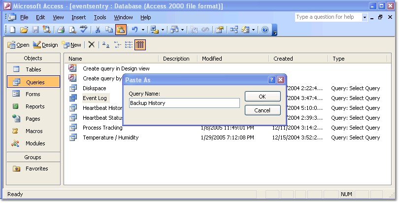
Task: Click the Copy icon
Action: tap(109, 30)
